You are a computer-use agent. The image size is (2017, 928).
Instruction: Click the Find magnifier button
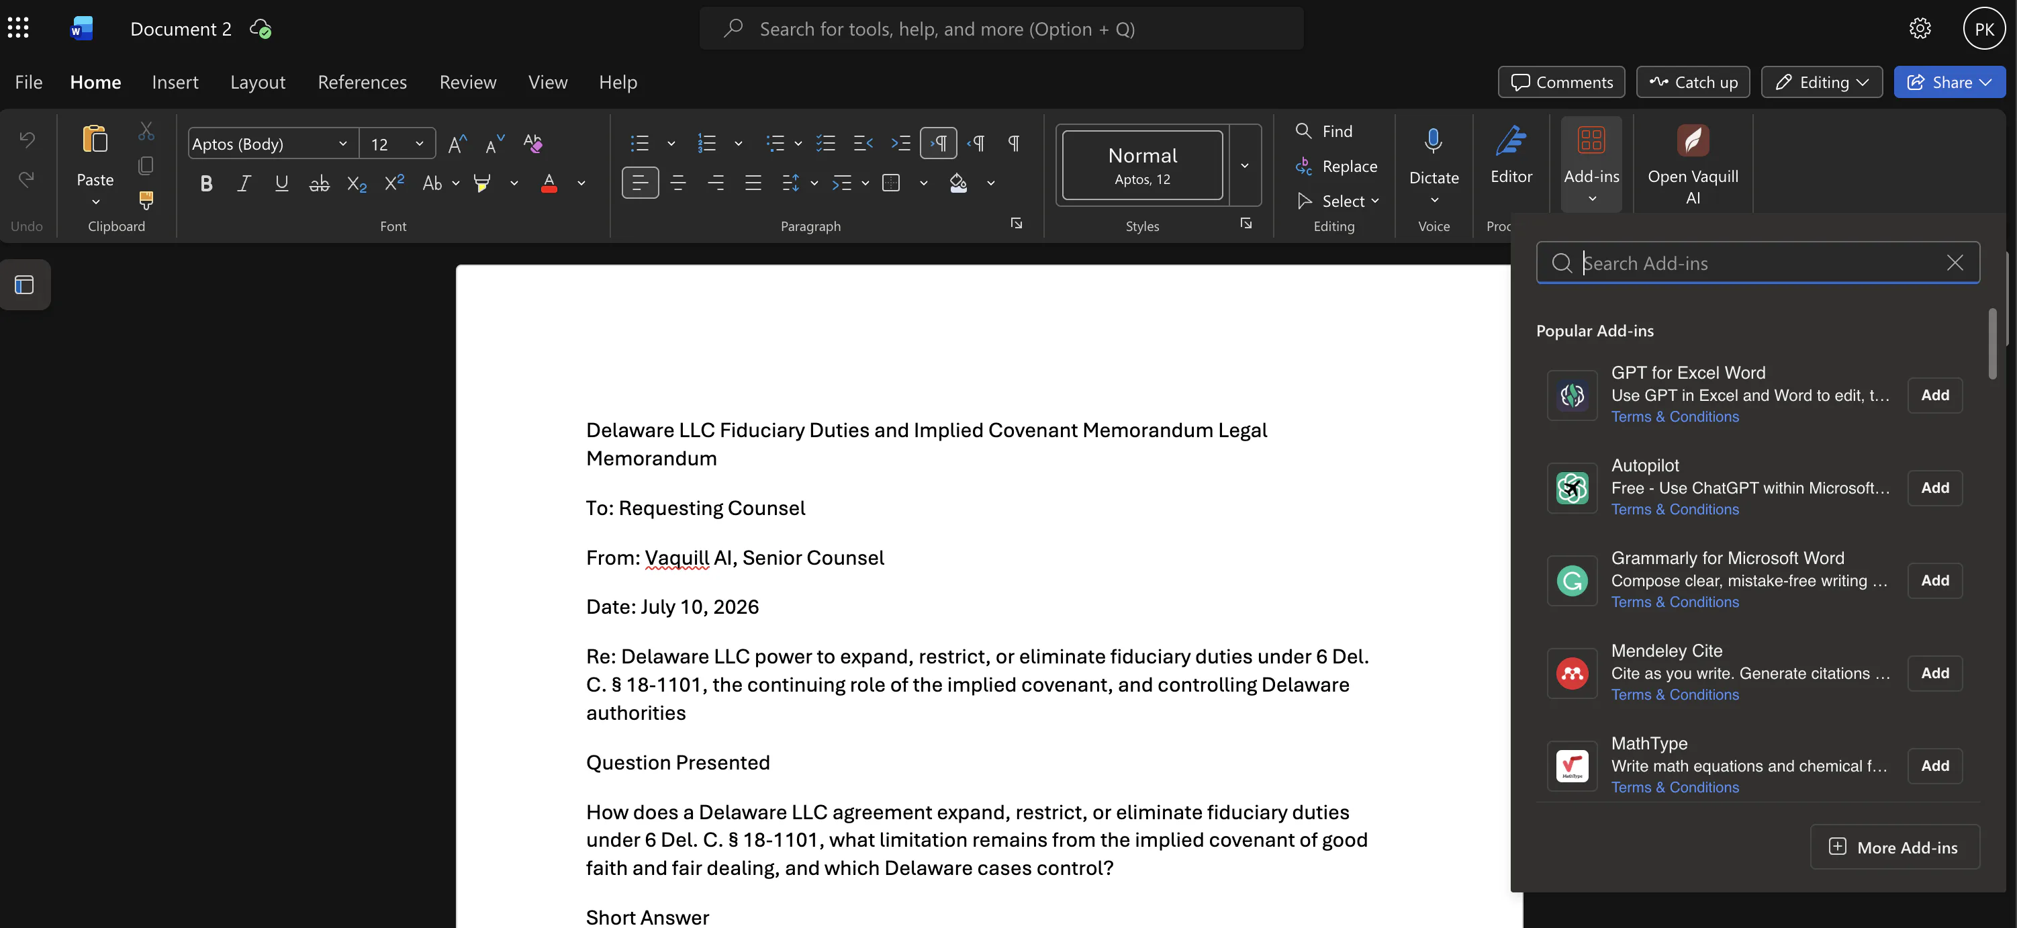click(x=1324, y=131)
